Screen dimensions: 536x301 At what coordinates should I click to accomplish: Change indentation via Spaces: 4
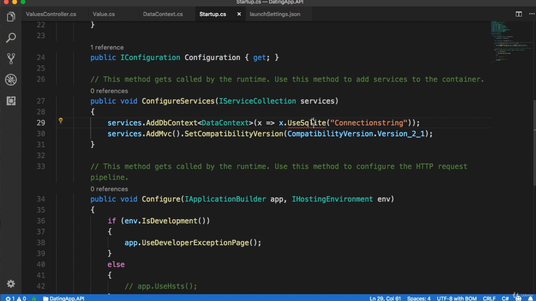[x=419, y=298]
